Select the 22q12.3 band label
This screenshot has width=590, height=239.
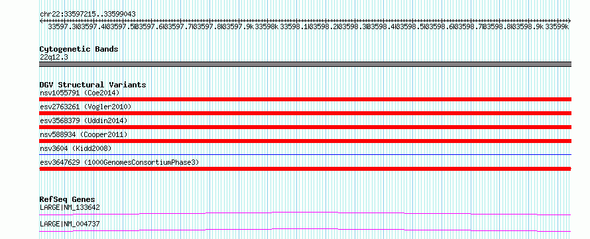54,57
